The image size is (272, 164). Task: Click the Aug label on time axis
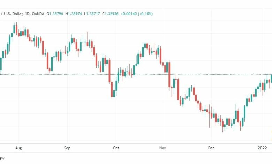(18, 148)
